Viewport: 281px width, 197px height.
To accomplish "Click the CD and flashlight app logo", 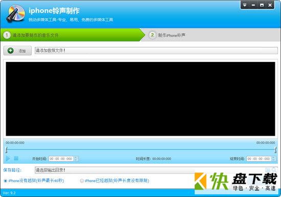I will coord(16,14).
